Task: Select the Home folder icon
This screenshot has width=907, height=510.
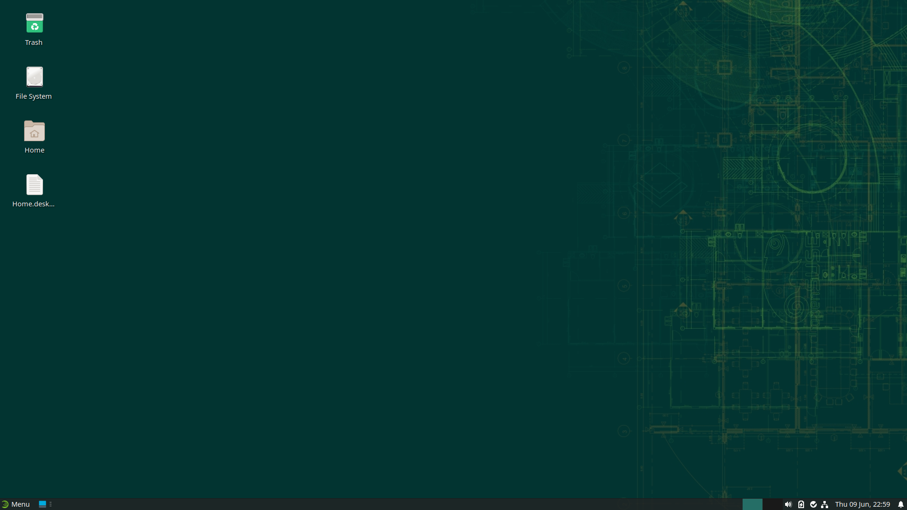Action: tap(34, 131)
